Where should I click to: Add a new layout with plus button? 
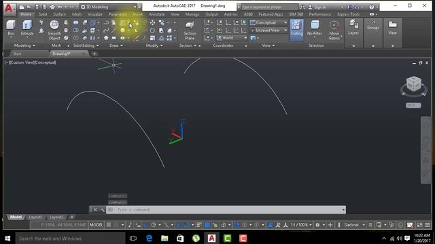coord(71,217)
